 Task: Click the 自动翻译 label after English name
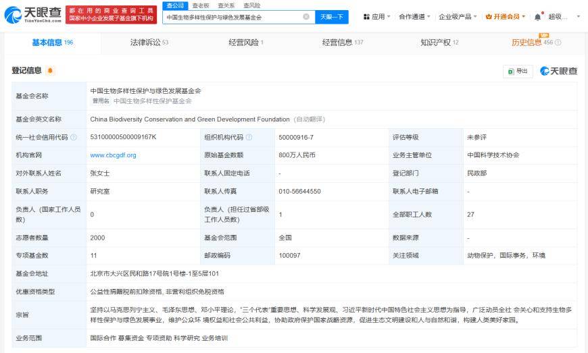coord(310,119)
